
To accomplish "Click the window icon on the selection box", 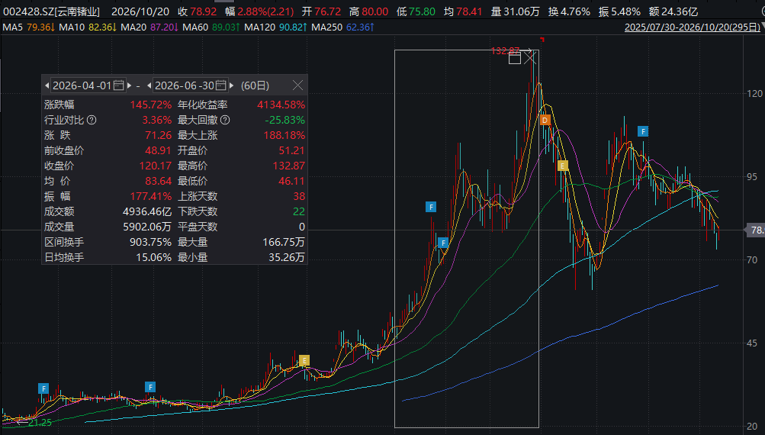I will [x=515, y=58].
